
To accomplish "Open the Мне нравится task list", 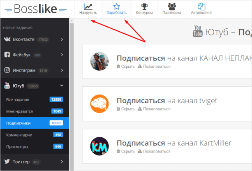I will (x=20, y=111).
